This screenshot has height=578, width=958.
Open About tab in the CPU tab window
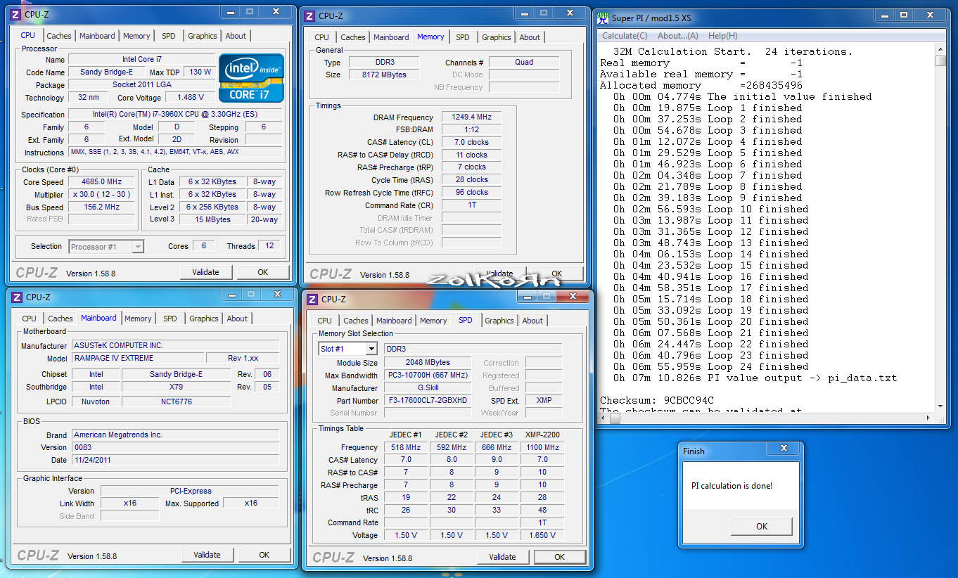[x=236, y=36]
